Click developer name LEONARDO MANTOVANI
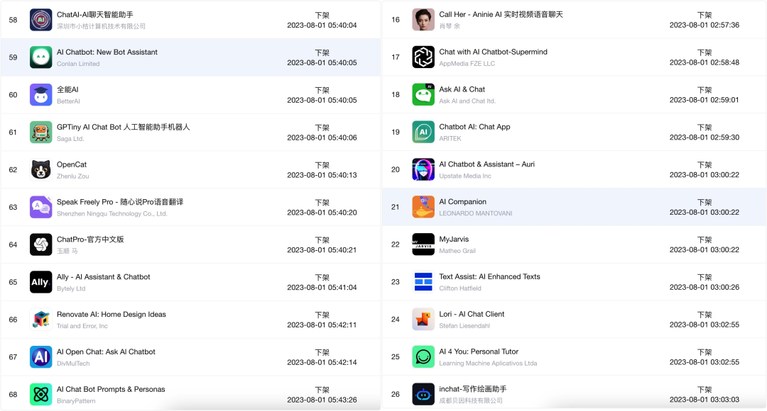 [x=475, y=213]
